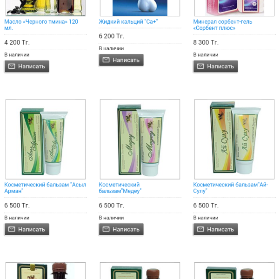
Task: Open Косметический бальзам"Ай-Сулу" link
Action: tap(231, 187)
